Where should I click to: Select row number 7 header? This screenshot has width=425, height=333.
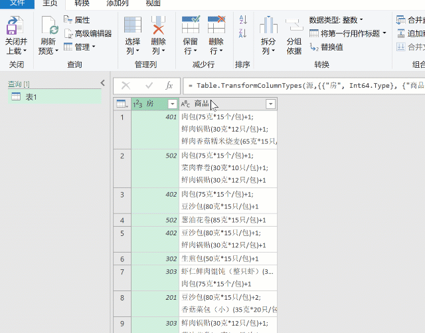pos(122,278)
